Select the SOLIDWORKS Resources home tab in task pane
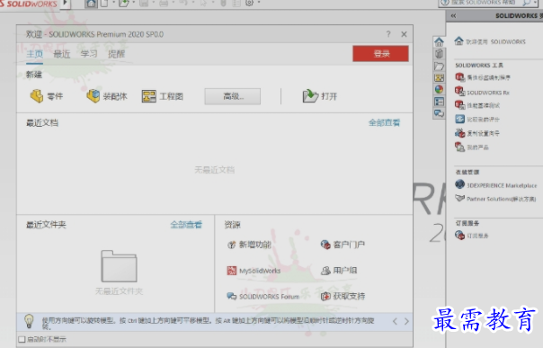Viewport: 543px width, 348px height. click(x=439, y=42)
